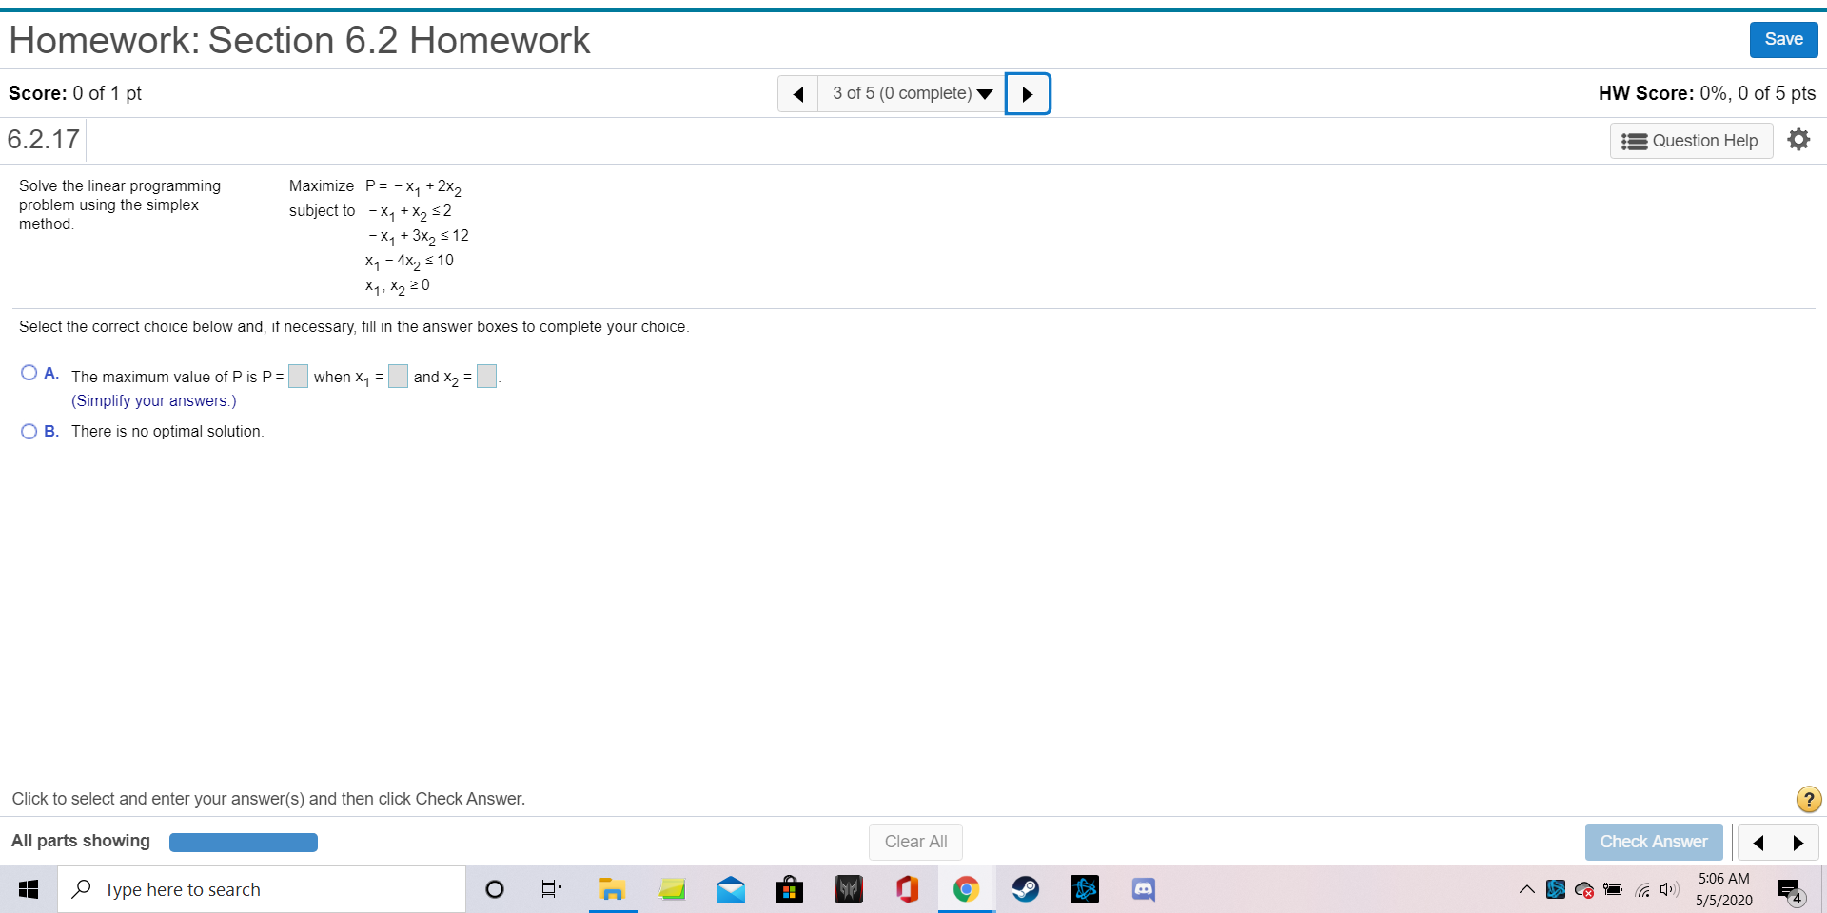Viewport: 1827px width, 913px height.
Task: Expand hidden icons in the system tray
Action: pos(1526,889)
